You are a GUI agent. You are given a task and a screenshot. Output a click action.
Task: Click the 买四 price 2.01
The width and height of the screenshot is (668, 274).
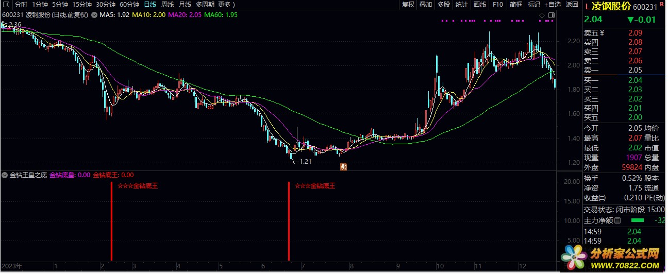635,108
